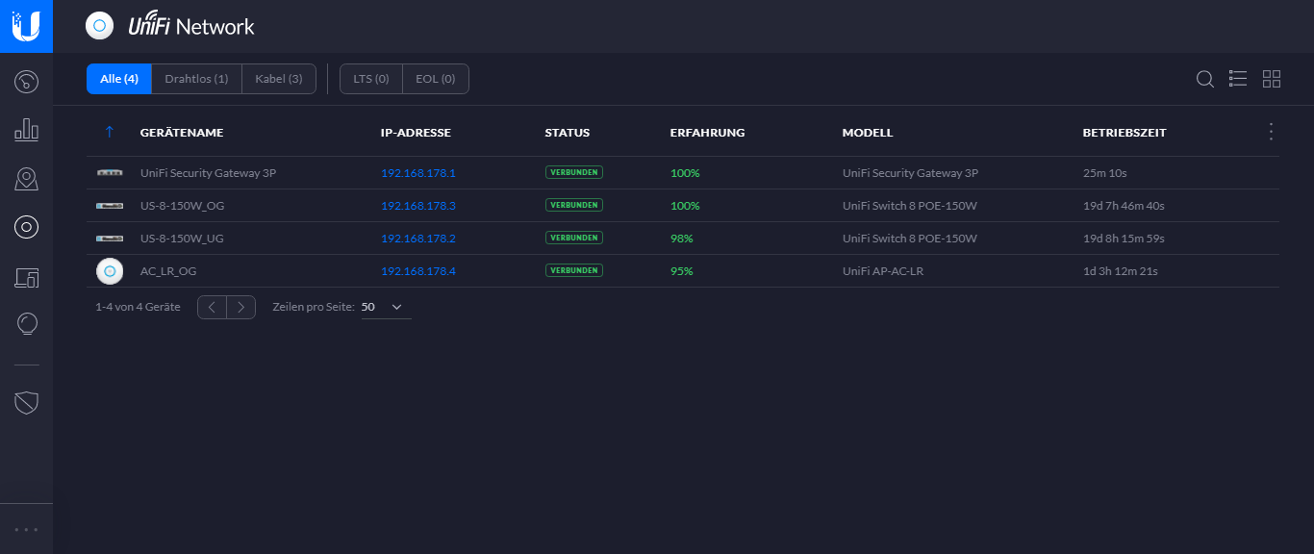Image resolution: width=1314 pixels, height=554 pixels.
Task: Open the search magnifier icon
Action: 1204,79
